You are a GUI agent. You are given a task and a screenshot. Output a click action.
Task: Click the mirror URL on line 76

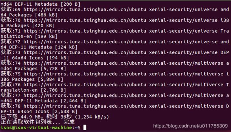pyautogui.click(x=85, y=85)
